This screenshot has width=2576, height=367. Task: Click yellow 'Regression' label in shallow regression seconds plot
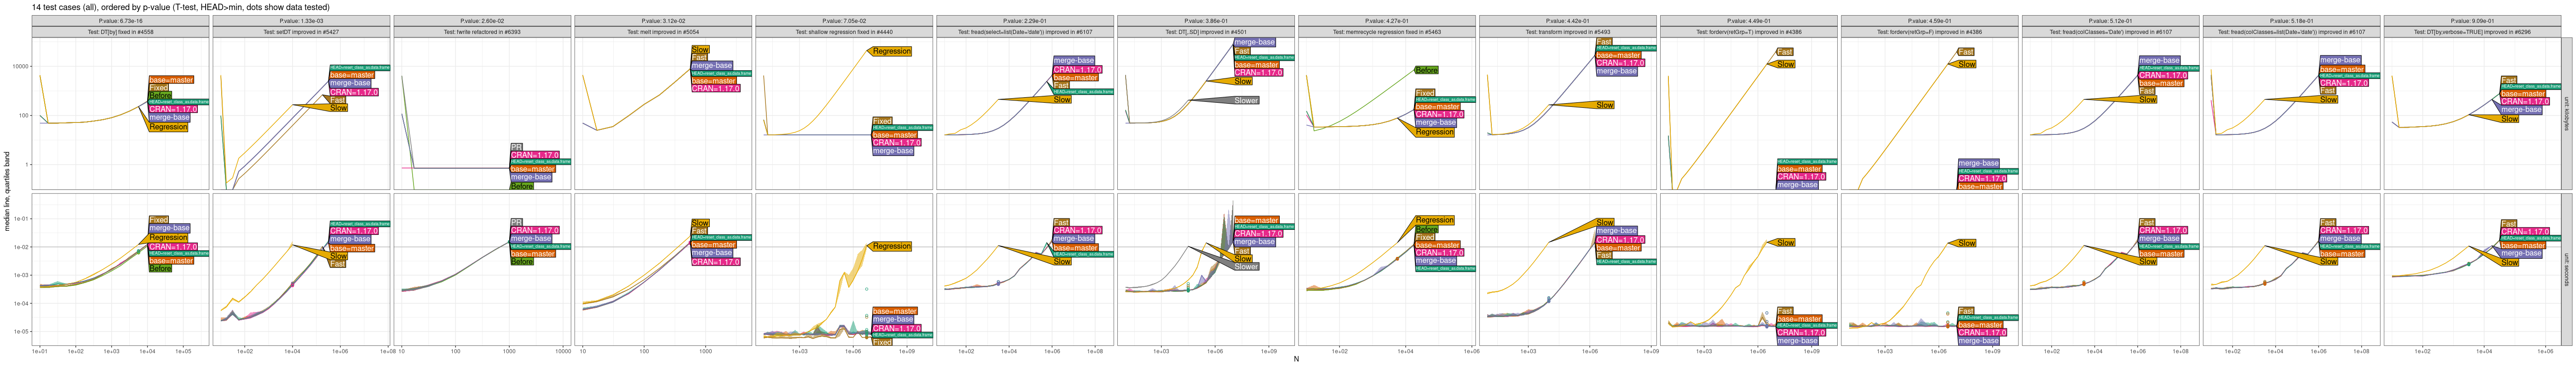tap(891, 246)
